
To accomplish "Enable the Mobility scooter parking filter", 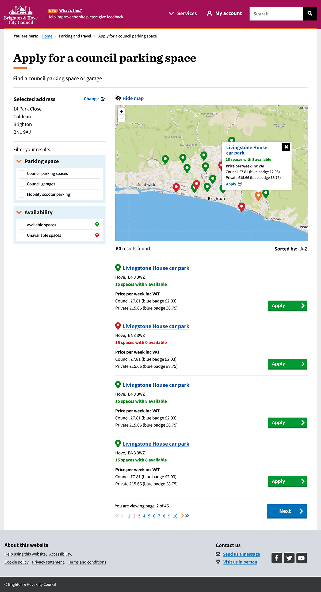I will click(x=22, y=195).
